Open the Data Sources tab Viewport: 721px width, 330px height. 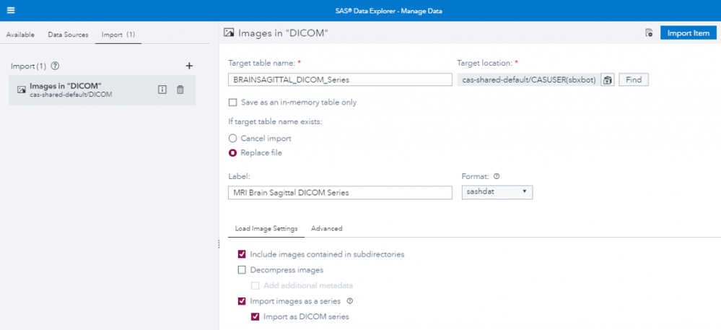[68, 35]
